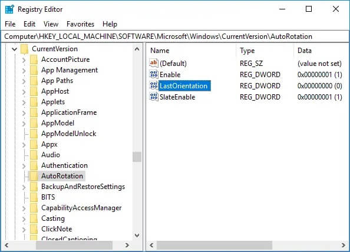Click the Appx folder icon
The width and height of the screenshot is (350, 252).
(x=34, y=144)
